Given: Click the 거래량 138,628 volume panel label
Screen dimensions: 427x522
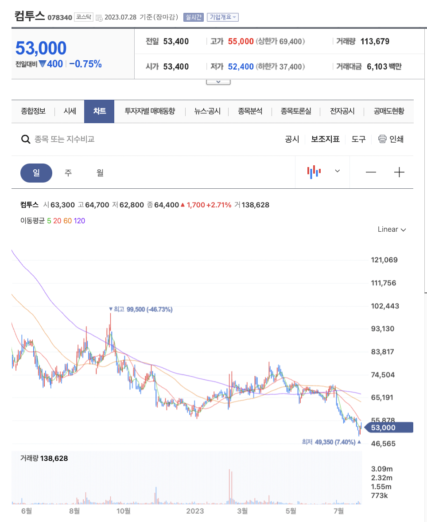Looking at the screenshot, I should tap(44, 459).
